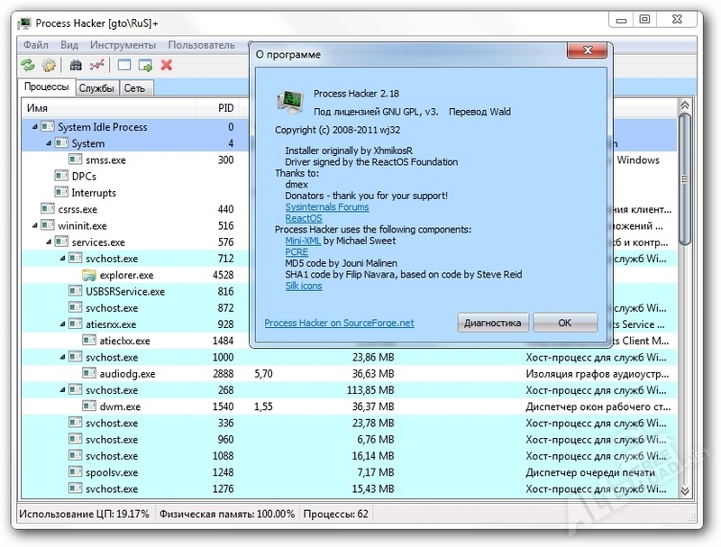Open System Information graph icon
The image size is (721, 547).
coord(97,65)
